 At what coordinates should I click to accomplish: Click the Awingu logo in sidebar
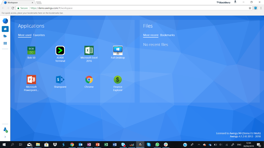pos(5,21)
